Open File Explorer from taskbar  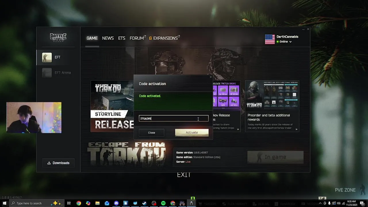pos(97,203)
